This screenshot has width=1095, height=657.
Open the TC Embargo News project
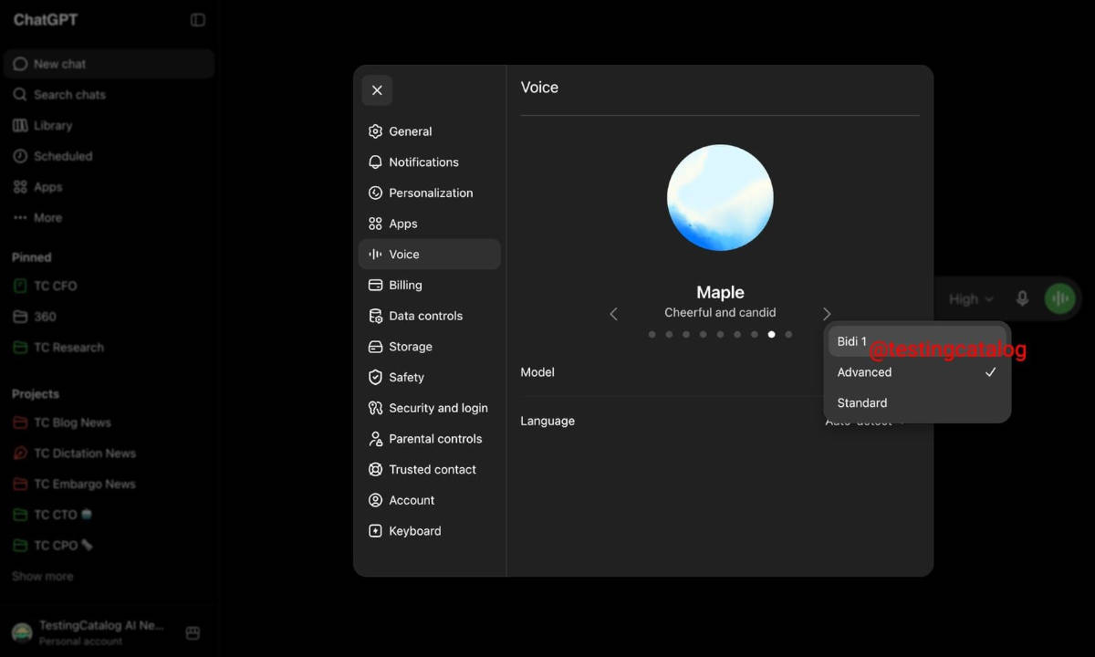click(x=109, y=485)
